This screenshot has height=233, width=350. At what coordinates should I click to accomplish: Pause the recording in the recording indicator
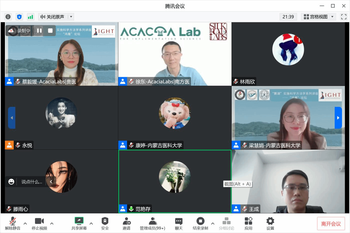point(39,31)
